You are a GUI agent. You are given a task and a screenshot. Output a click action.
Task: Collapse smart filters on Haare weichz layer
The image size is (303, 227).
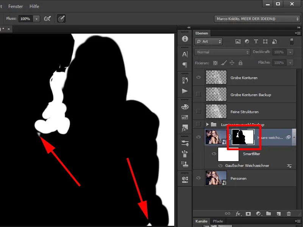pyautogui.click(x=294, y=137)
